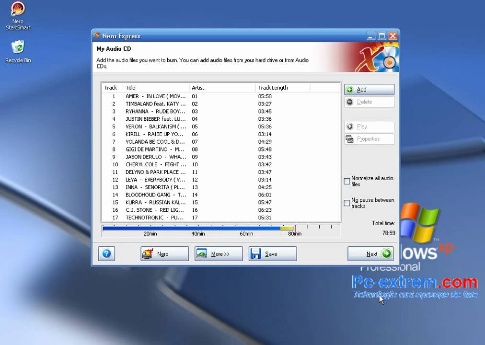Expand the More >> options
Viewport: 485px width, 345px height.
[219, 254]
